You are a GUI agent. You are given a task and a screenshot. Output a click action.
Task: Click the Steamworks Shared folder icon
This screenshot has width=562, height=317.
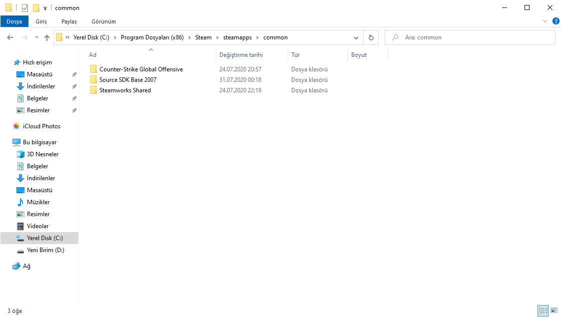tap(93, 90)
